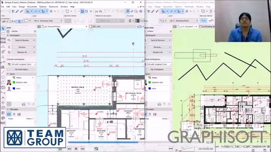Switch to the 3D / All tab
The image size is (271, 152).
coord(97,27)
